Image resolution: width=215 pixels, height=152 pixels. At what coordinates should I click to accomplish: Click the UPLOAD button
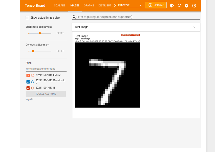pos(156,5)
